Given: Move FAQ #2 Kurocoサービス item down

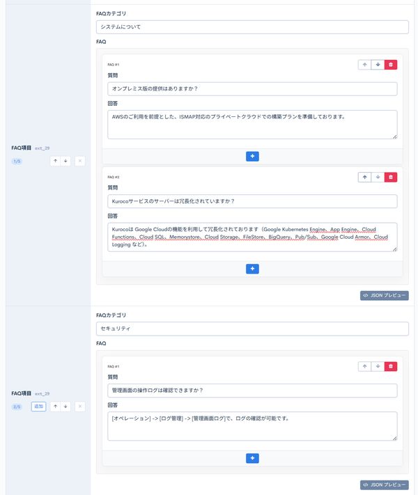Looking at the screenshot, I should click(x=378, y=177).
